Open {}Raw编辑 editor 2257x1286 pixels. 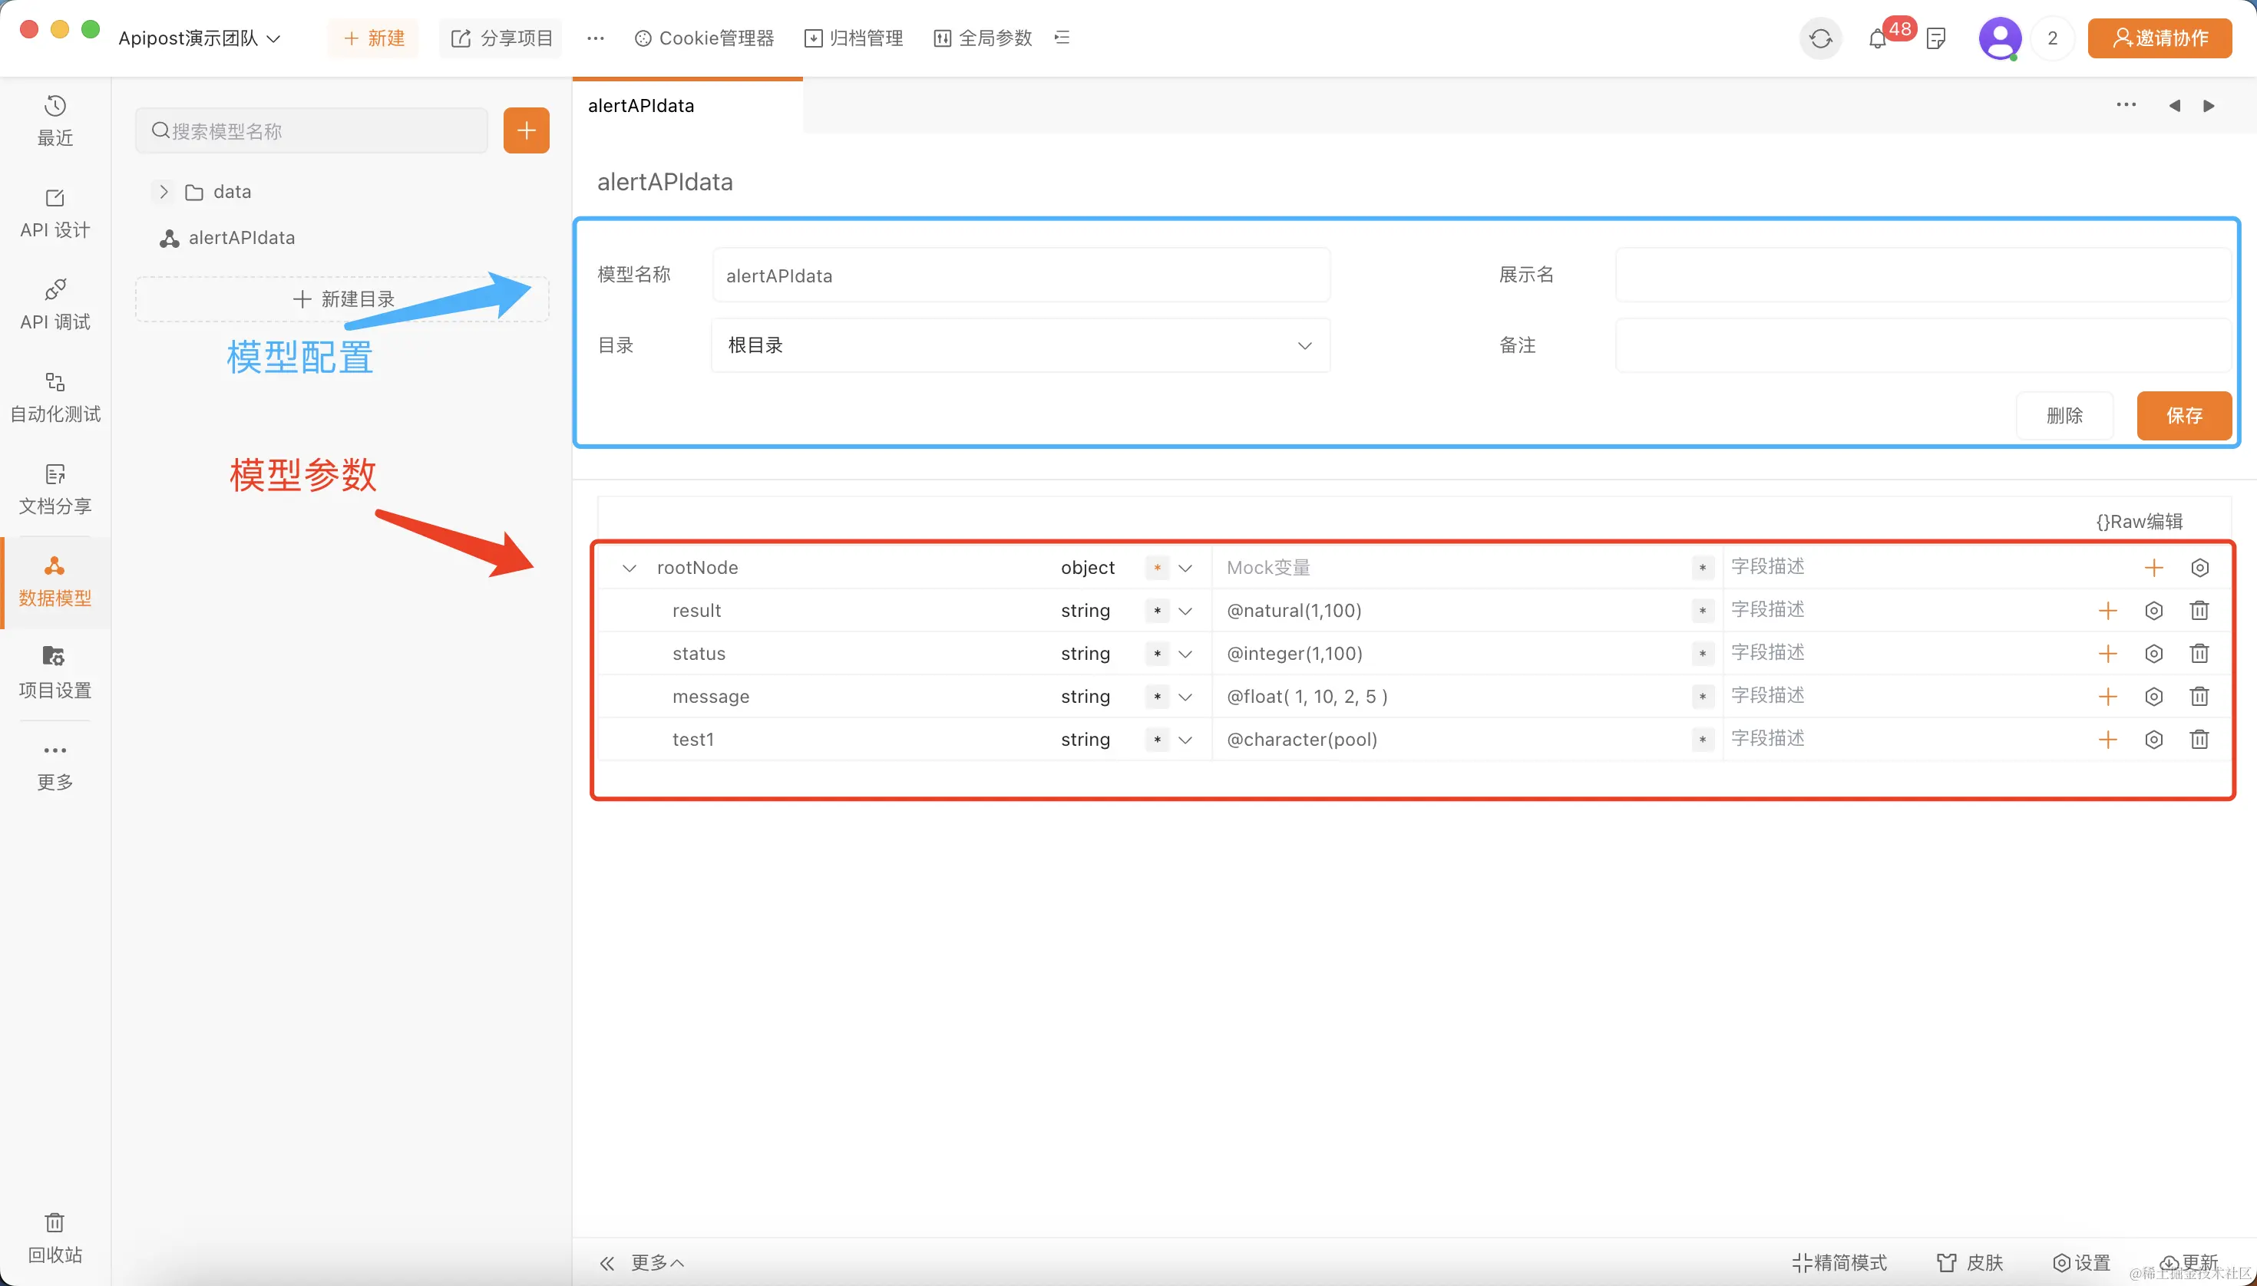click(2140, 522)
